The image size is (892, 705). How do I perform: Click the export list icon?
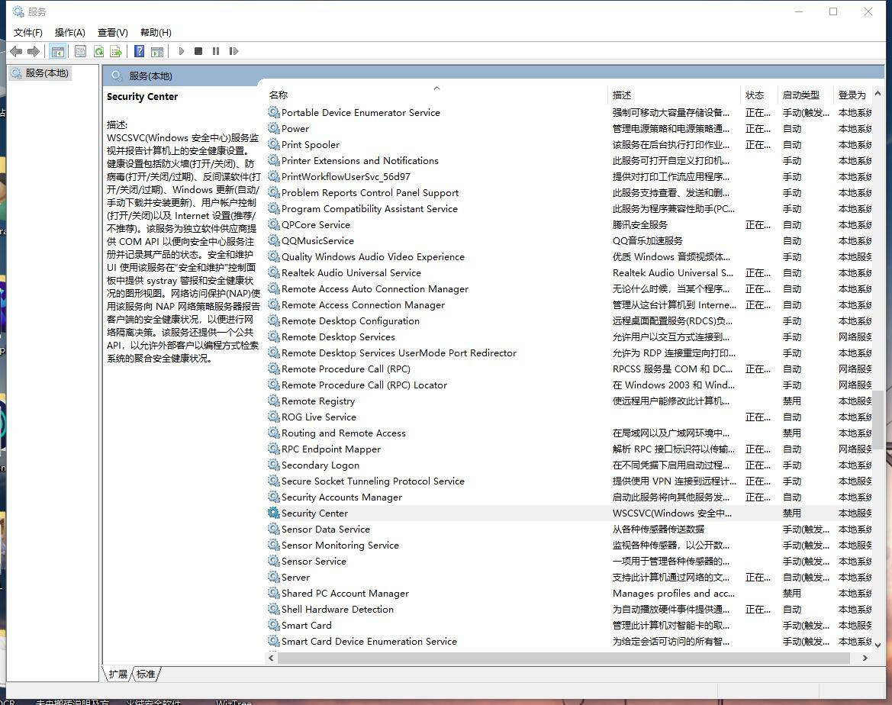116,51
